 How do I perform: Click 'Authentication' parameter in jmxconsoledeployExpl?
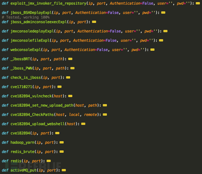[93, 31]
